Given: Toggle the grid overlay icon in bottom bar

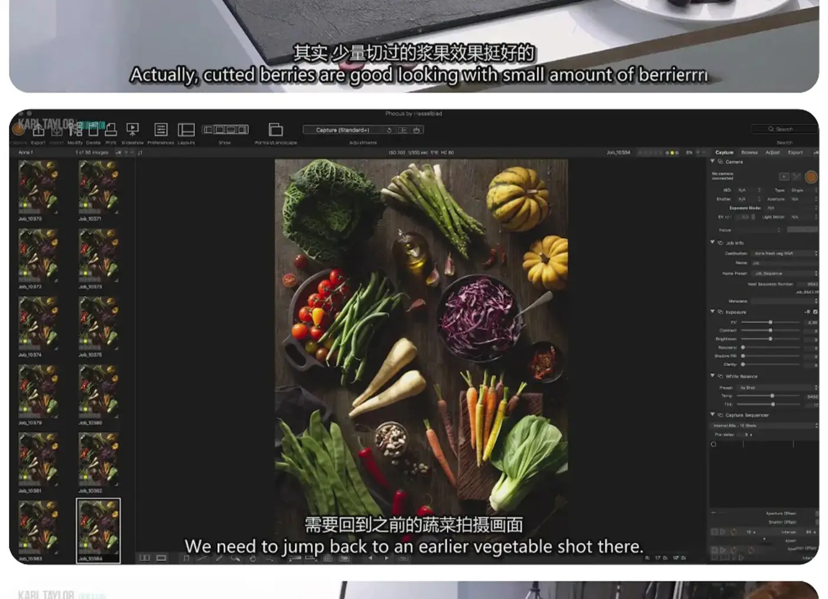Looking at the screenshot, I should [328, 558].
